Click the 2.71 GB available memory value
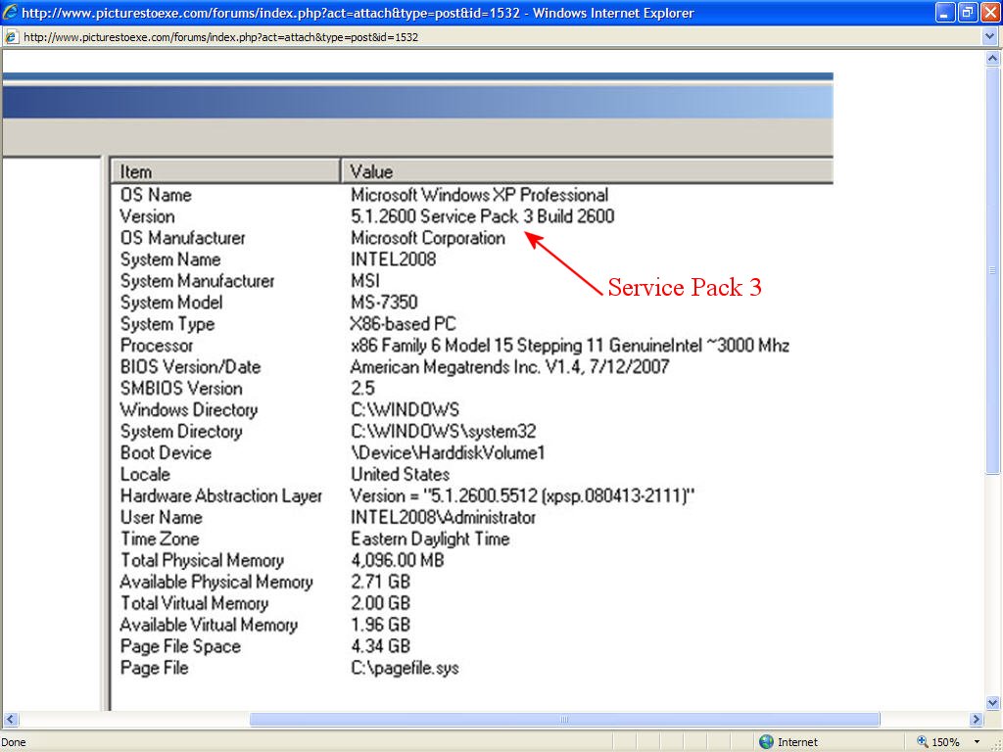 [380, 582]
